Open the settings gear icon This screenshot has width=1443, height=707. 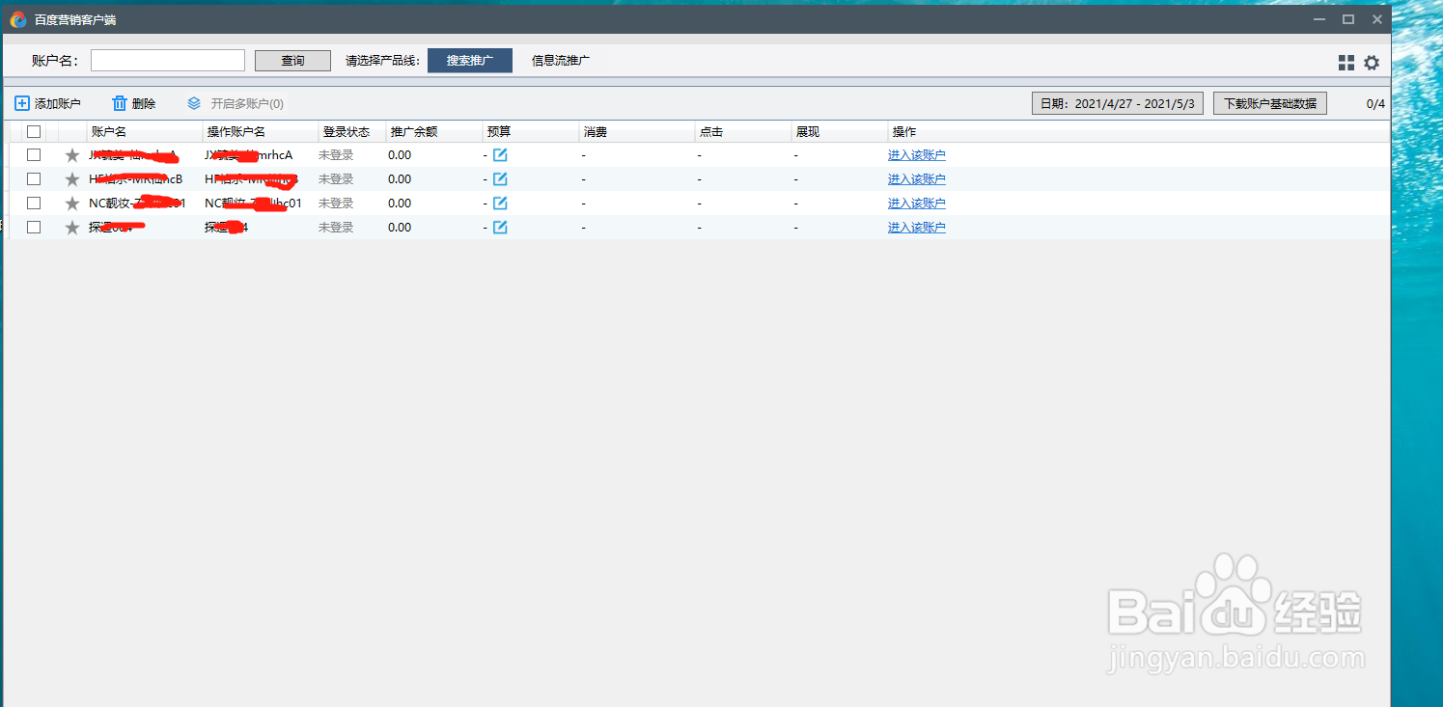1372,63
